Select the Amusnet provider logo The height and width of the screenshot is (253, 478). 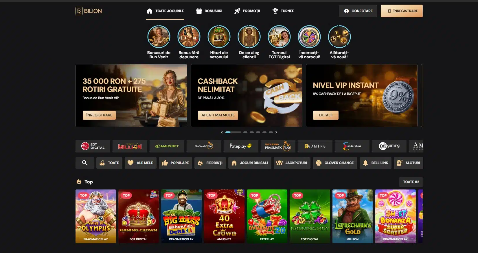click(x=167, y=146)
